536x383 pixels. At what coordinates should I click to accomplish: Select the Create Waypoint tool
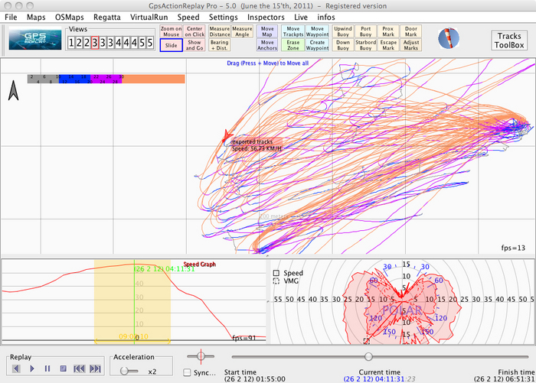[x=317, y=45]
